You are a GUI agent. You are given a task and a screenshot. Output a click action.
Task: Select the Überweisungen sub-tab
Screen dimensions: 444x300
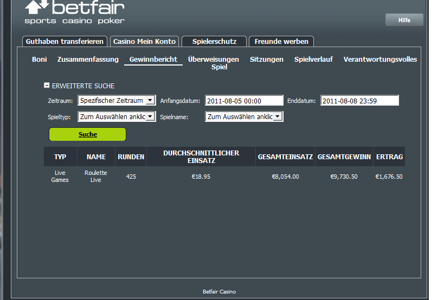coord(214,60)
